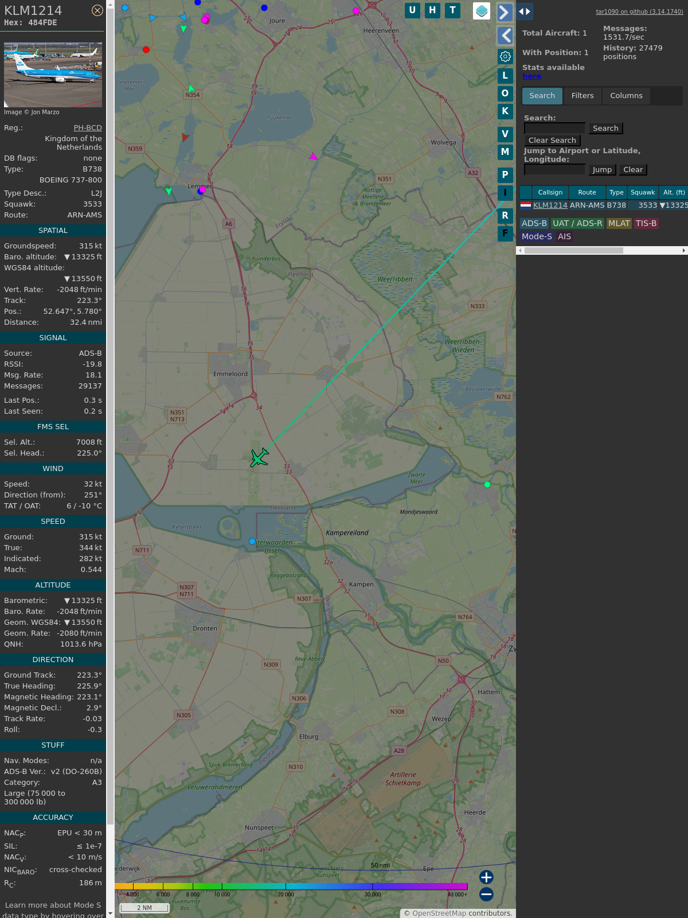Screen dimensions: 688x918
Task: Open the Stats available here link
Action: coord(531,76)
